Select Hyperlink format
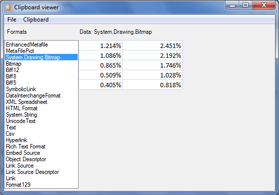 [41, 140]
